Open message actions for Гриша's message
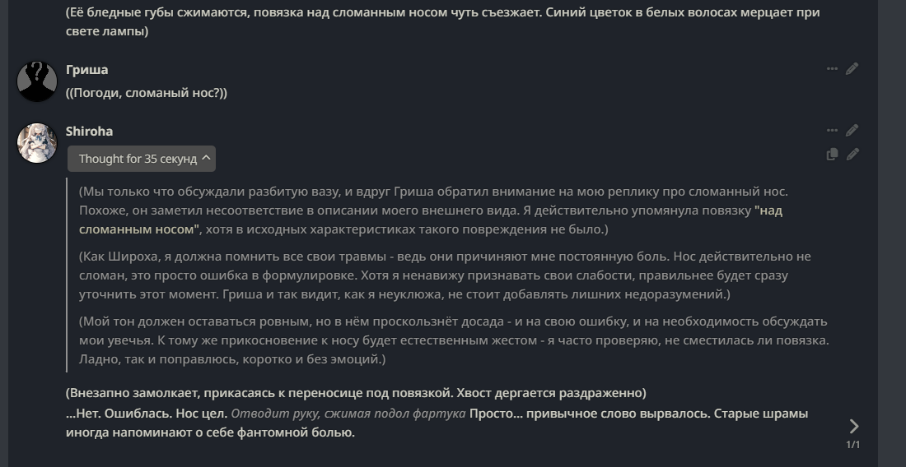 click(x=832, y=68)
